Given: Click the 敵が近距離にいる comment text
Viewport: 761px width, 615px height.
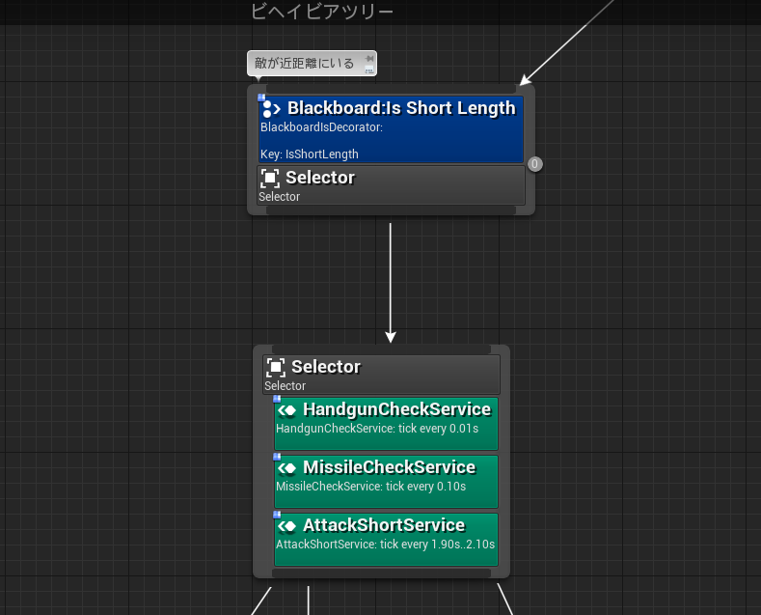Looking at the screenshot, I should tap(304, 64).
